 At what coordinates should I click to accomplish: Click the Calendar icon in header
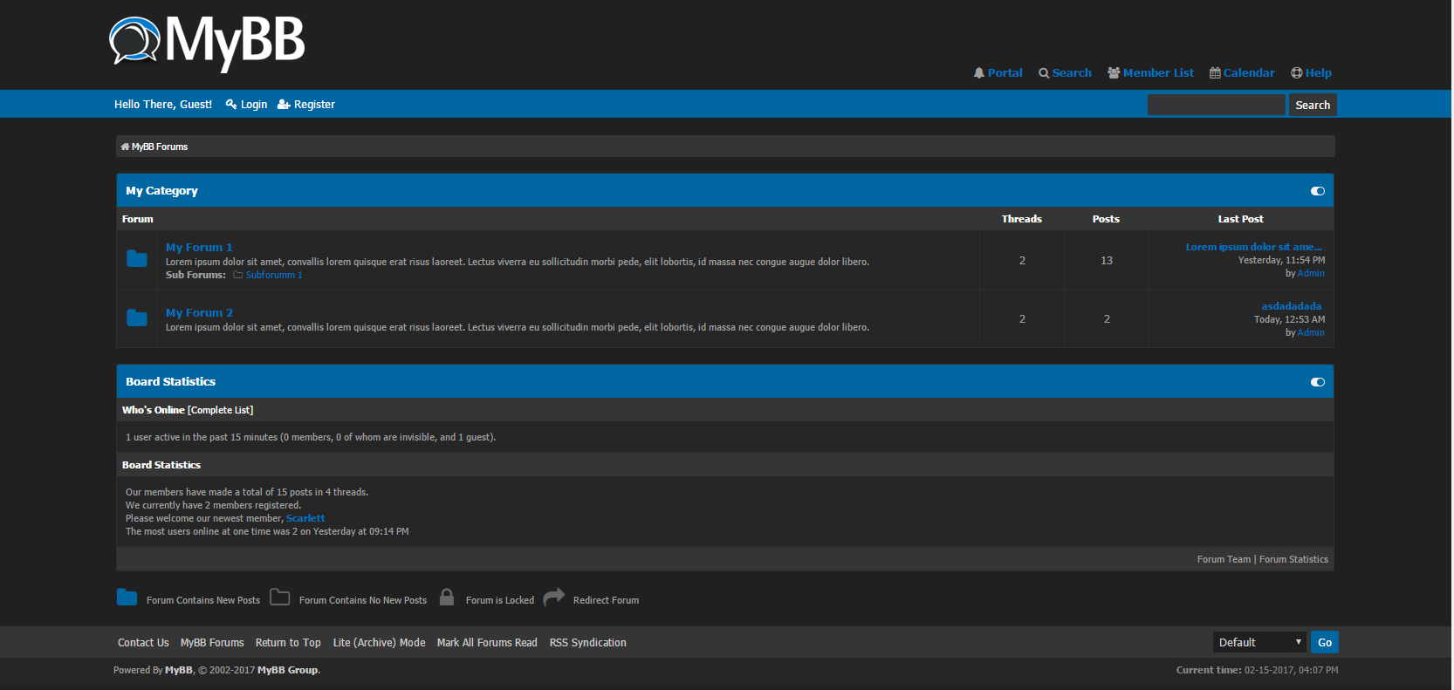[x=1215, y=73]
